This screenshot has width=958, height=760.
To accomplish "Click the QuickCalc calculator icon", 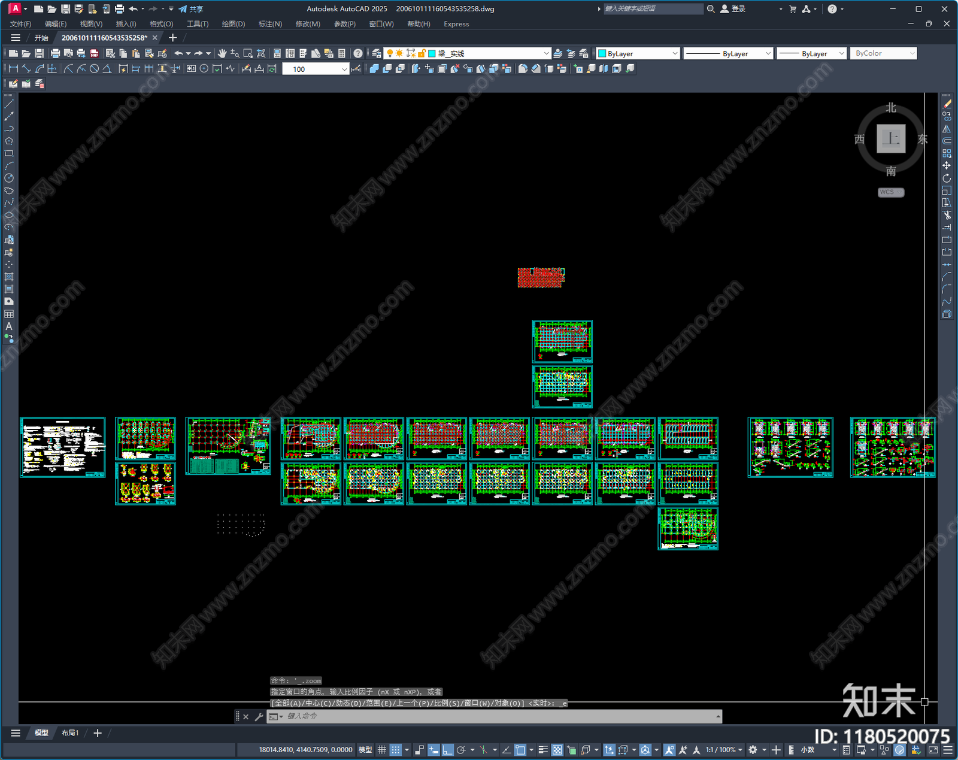I will pos(342,53).
